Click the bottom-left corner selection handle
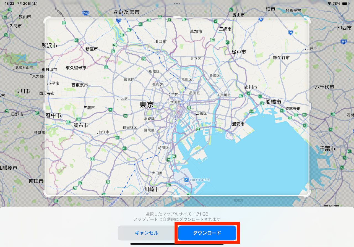Image resolution: width=354 pixels, height=247 pixels. (x=47, y=194)
